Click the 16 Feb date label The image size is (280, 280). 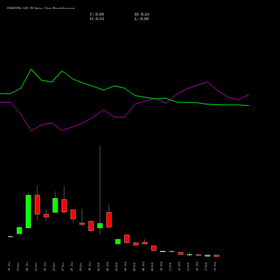[198, 267]
